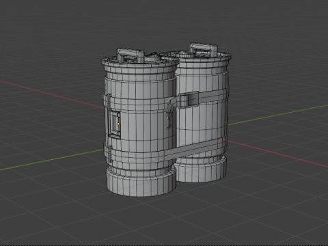Select the orange object origin dot
This screenshot has height=246, width=328.
[x=118, y=124]
